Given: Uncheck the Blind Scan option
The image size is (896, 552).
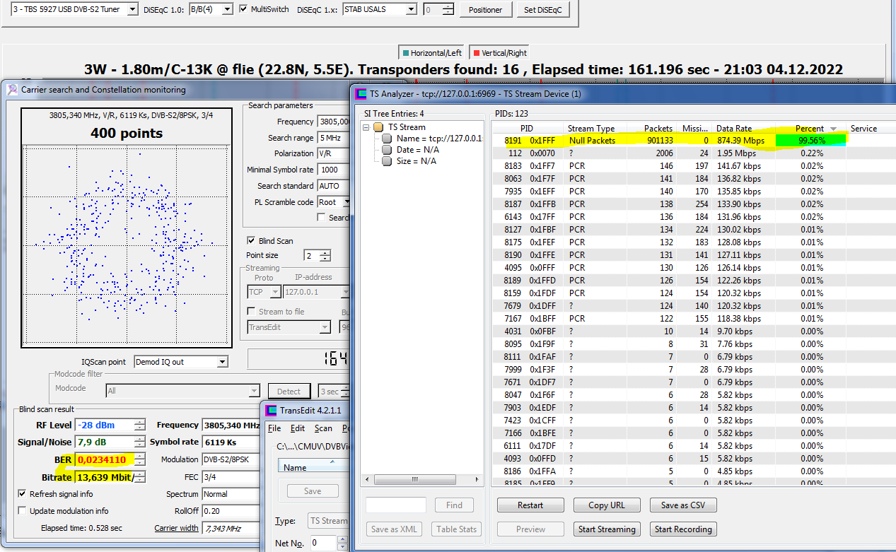Looking at the screenshot, I should [251, 241].
